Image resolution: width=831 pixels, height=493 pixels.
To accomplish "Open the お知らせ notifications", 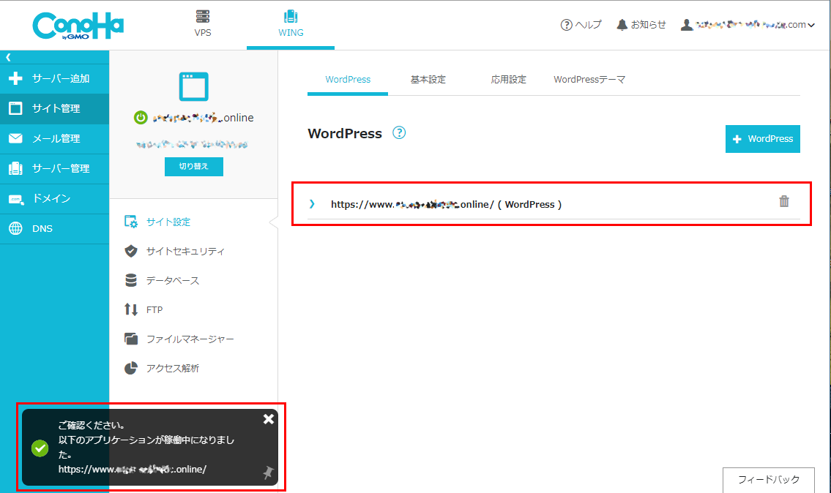I will 641,24.
